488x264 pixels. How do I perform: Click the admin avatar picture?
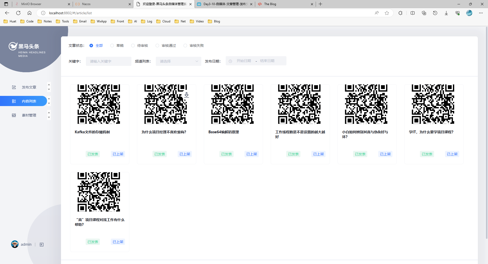tap(15, 244)
